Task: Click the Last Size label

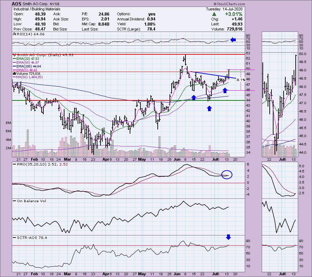Action: (90, 29)
